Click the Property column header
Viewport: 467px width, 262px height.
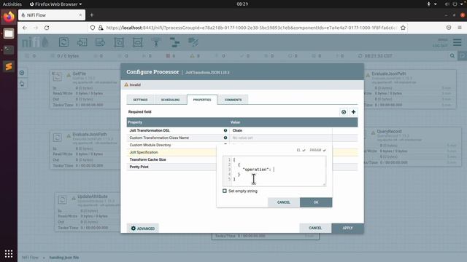click(135, 122)
